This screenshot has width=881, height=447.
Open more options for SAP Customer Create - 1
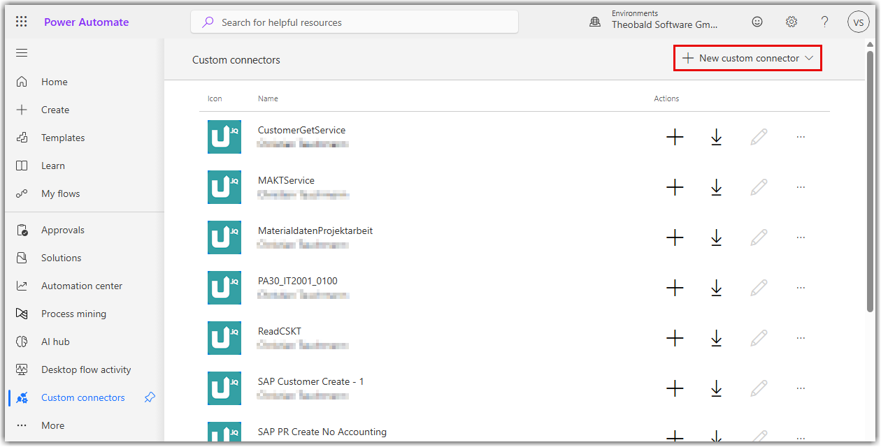[801, 388]
